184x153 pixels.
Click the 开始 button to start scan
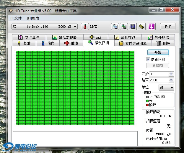click(158, 52)
